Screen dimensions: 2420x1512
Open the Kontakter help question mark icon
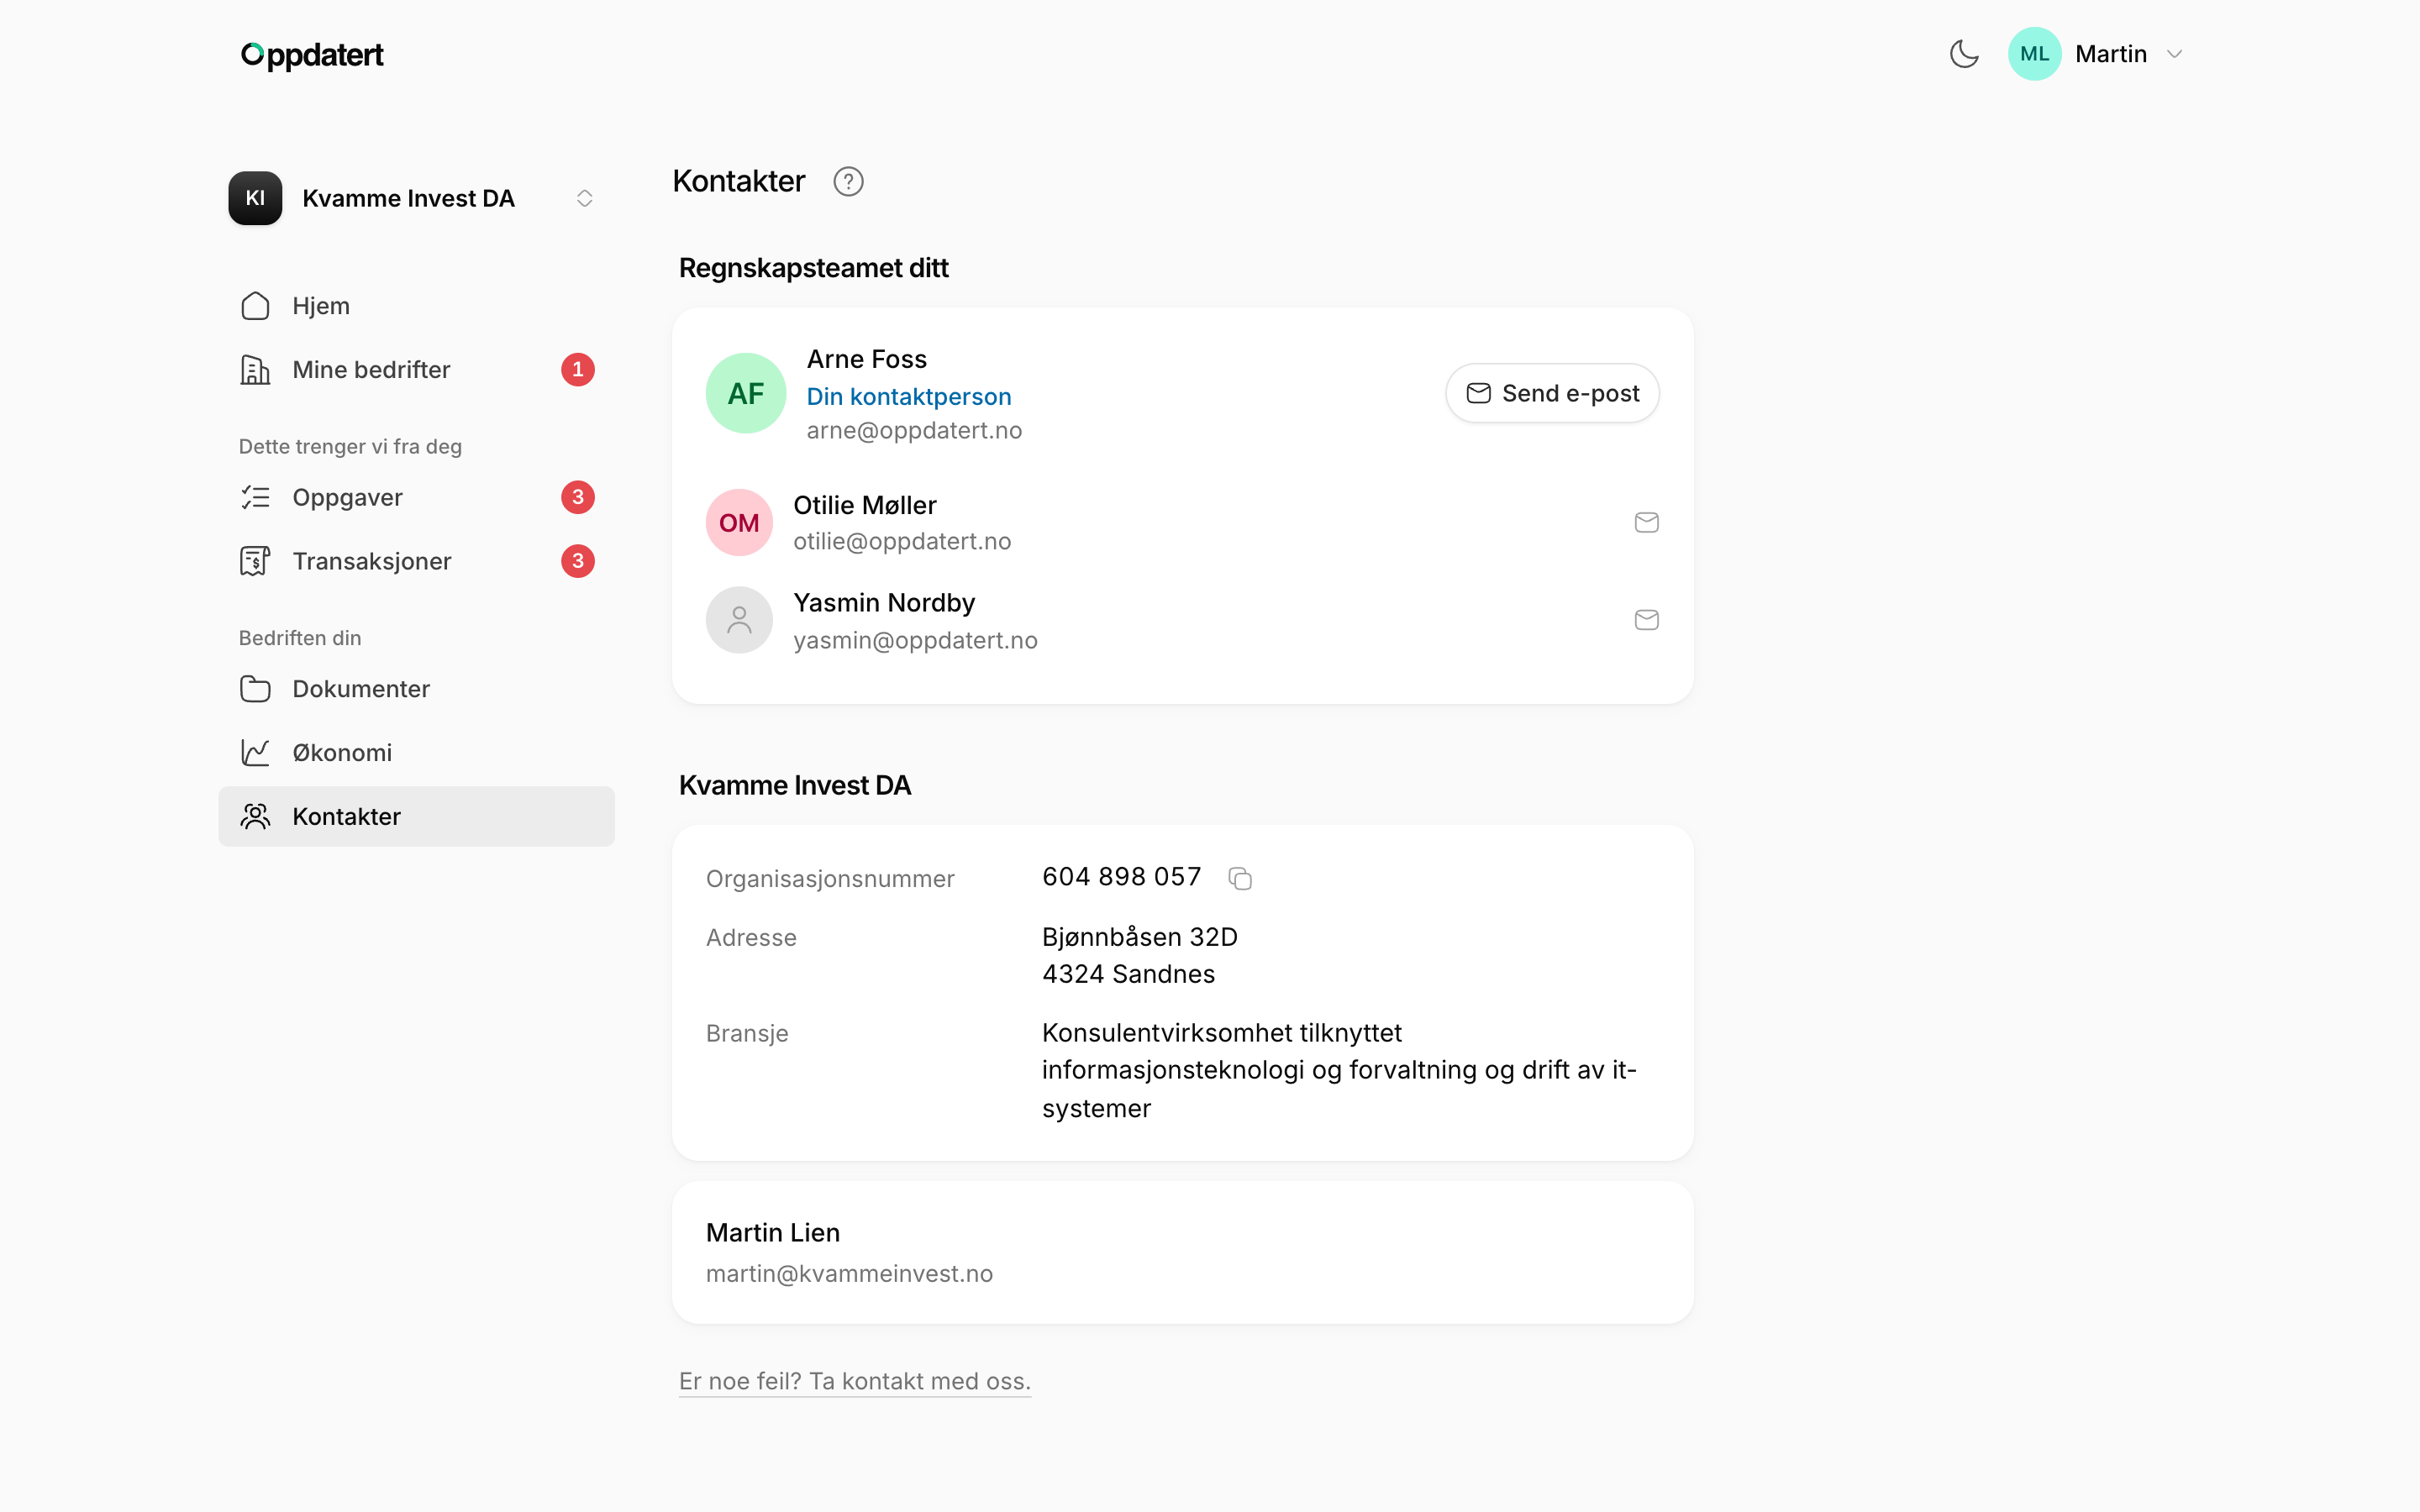pyautogui.click(x=848, y=182)
